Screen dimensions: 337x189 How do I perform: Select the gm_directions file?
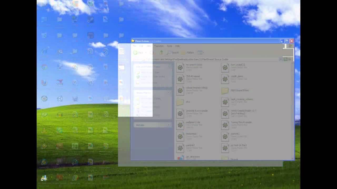(x=188, y=157)
